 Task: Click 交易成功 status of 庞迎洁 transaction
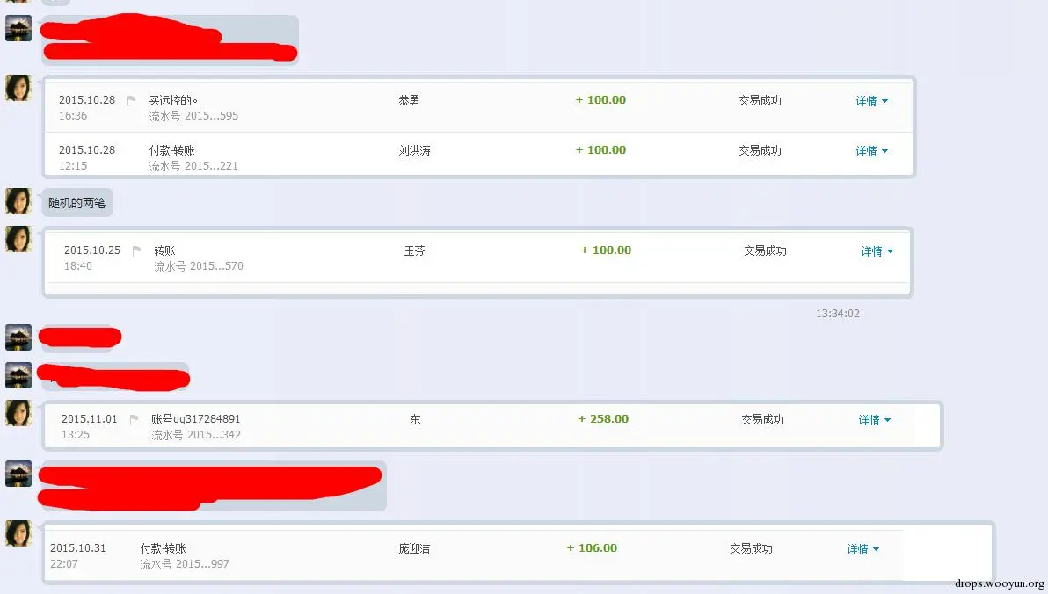[751, 548]
